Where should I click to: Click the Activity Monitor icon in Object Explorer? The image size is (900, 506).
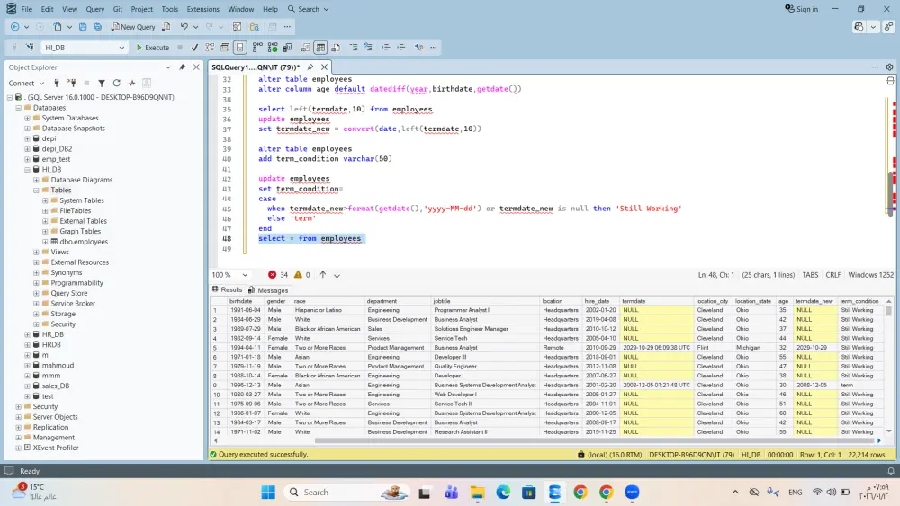(131, 83)
